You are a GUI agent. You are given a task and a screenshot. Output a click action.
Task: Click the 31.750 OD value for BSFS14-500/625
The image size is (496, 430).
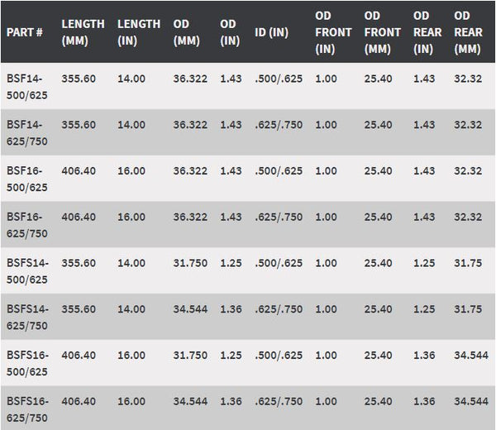189,263
